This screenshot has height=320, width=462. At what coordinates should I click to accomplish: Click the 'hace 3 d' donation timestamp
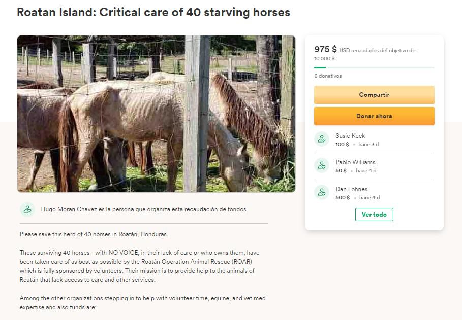click(368, 145)
